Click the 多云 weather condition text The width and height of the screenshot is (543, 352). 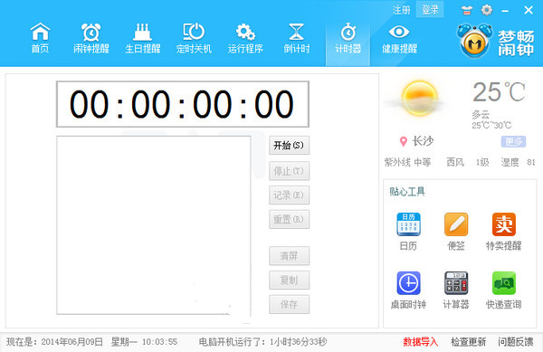(x=481, y=114)
